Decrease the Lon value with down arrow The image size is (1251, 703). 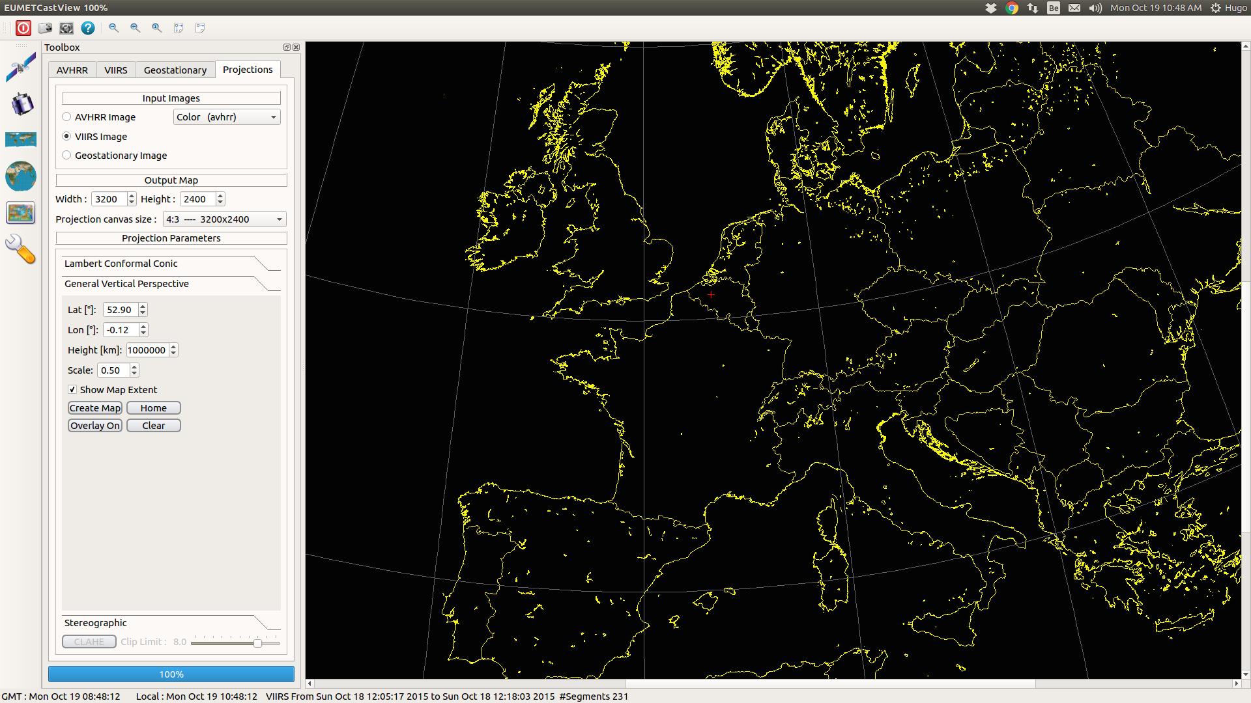click(143, 334)
